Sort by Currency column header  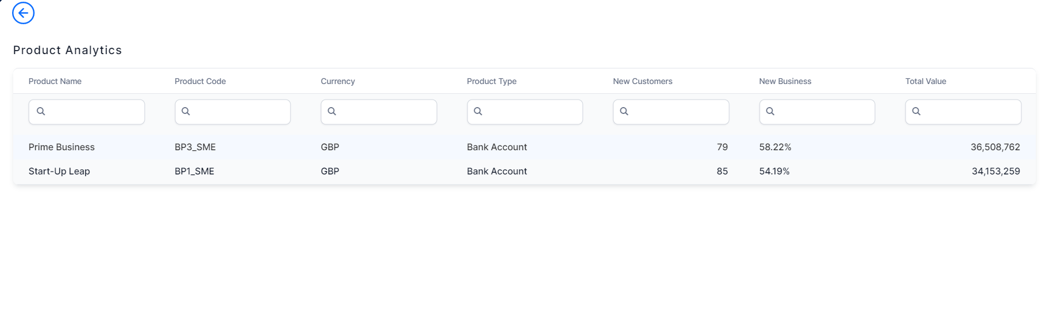tap(338, 81)
